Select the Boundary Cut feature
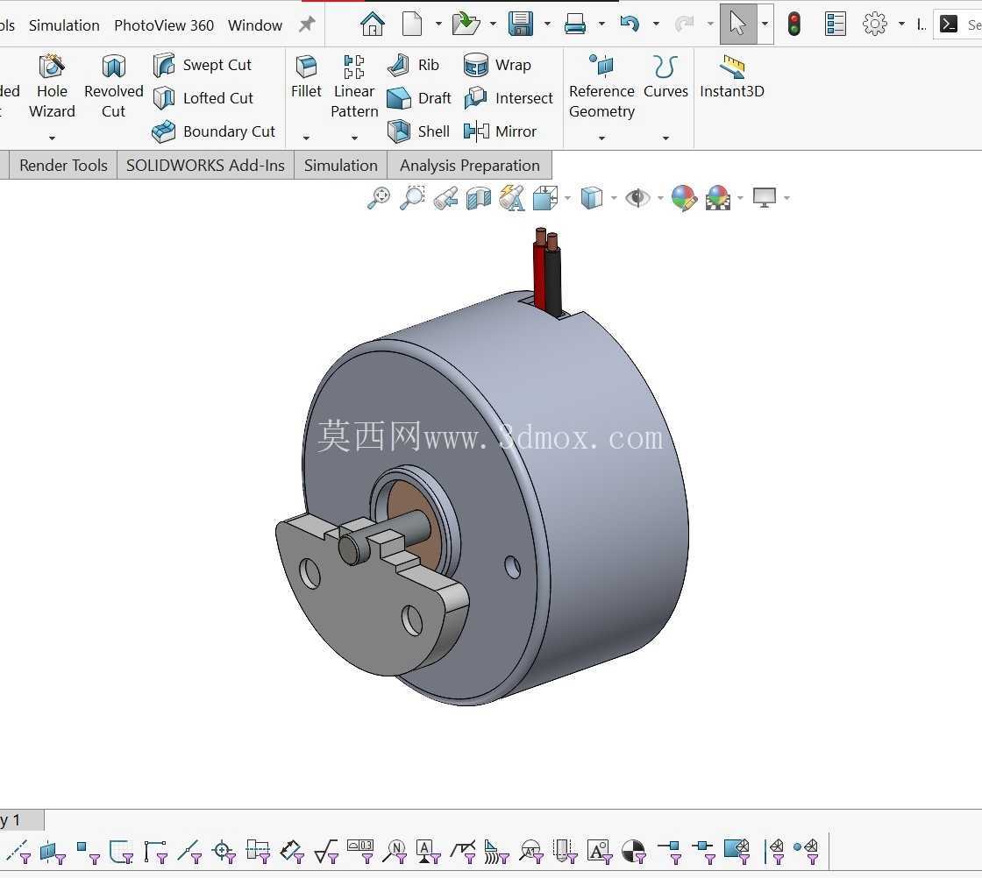Image resolution: width=982 pixels, height=878 pixels. tap(214, 131)
